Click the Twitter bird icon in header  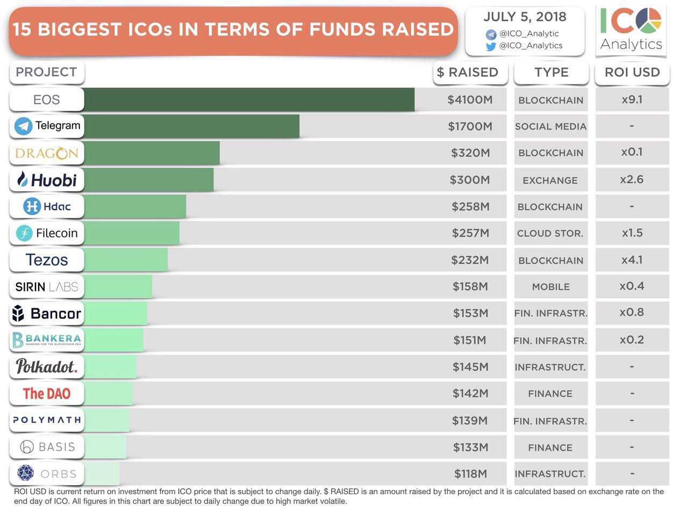[491, 46]
